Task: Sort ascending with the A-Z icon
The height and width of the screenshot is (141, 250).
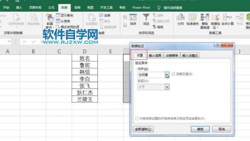Action: [125, 17]
